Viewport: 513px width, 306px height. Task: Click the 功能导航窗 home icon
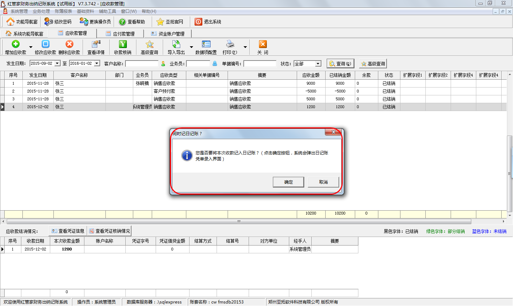tap(10, 22)
